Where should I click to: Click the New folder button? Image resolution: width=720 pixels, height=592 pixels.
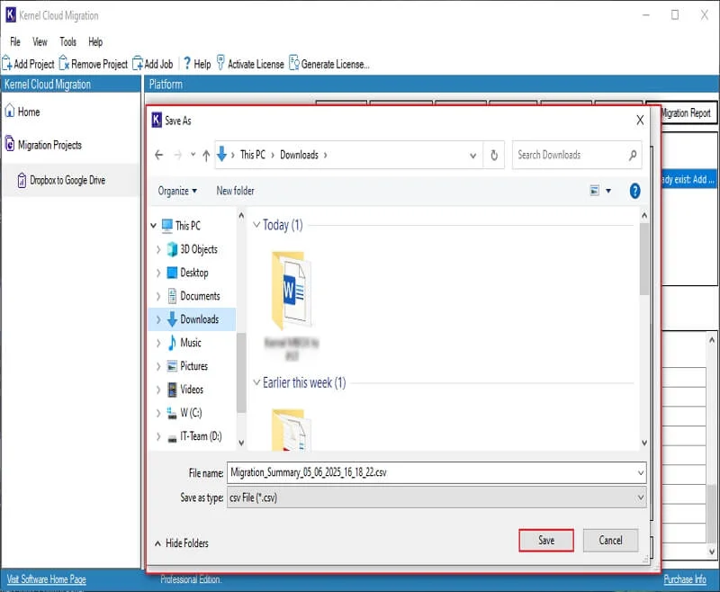coord(235,191)
